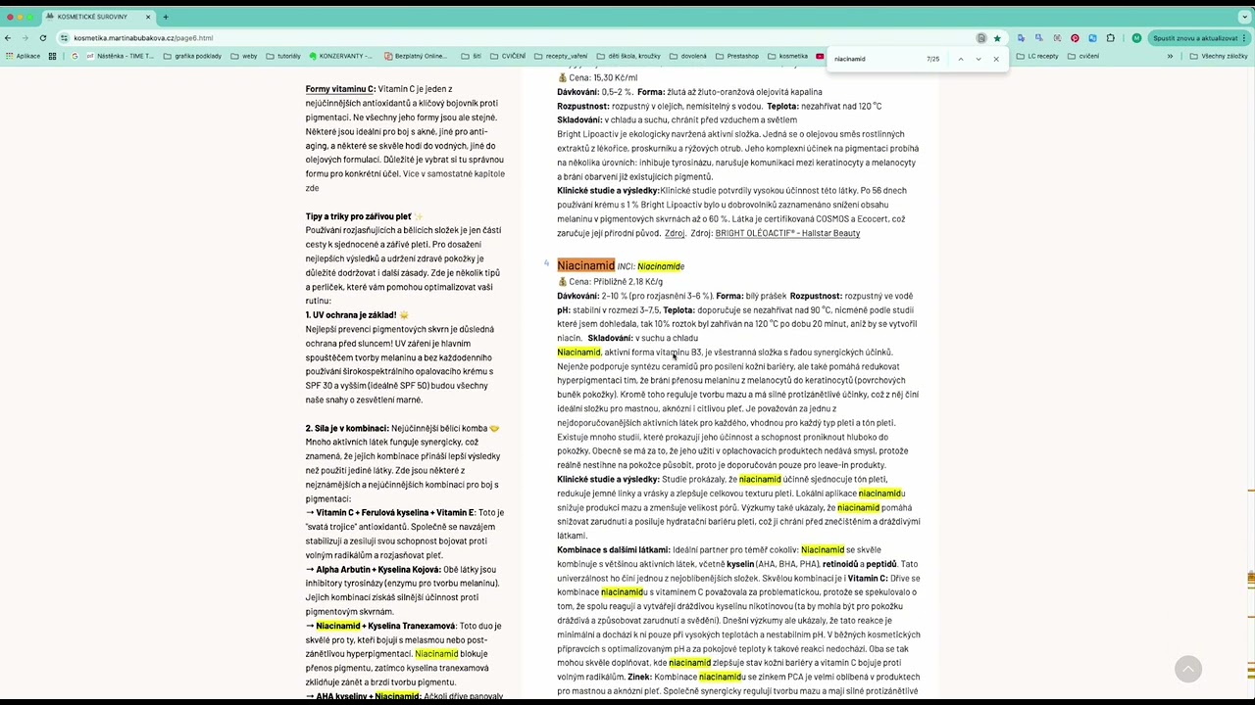Bookmark this page with the star
Image resolution: width=1255 pixels, height=705 pixels.
997,38
